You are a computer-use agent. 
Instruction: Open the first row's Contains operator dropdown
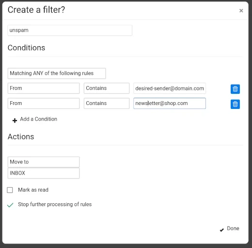pos(107,88)
